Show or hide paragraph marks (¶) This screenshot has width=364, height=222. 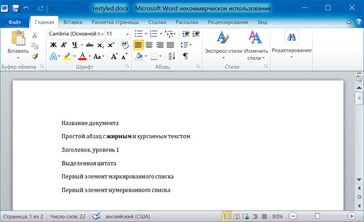tap(186, 56)
